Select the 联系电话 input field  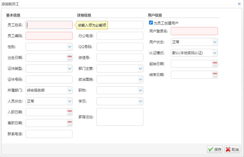(x=49, y=134)
